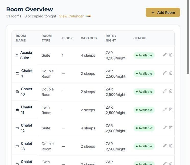Select the Chalet 13 room name
This screenshot has width=190, height=165.
(27, 146)
